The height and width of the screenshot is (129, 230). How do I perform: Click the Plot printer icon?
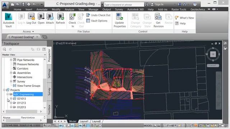(29, 4)
